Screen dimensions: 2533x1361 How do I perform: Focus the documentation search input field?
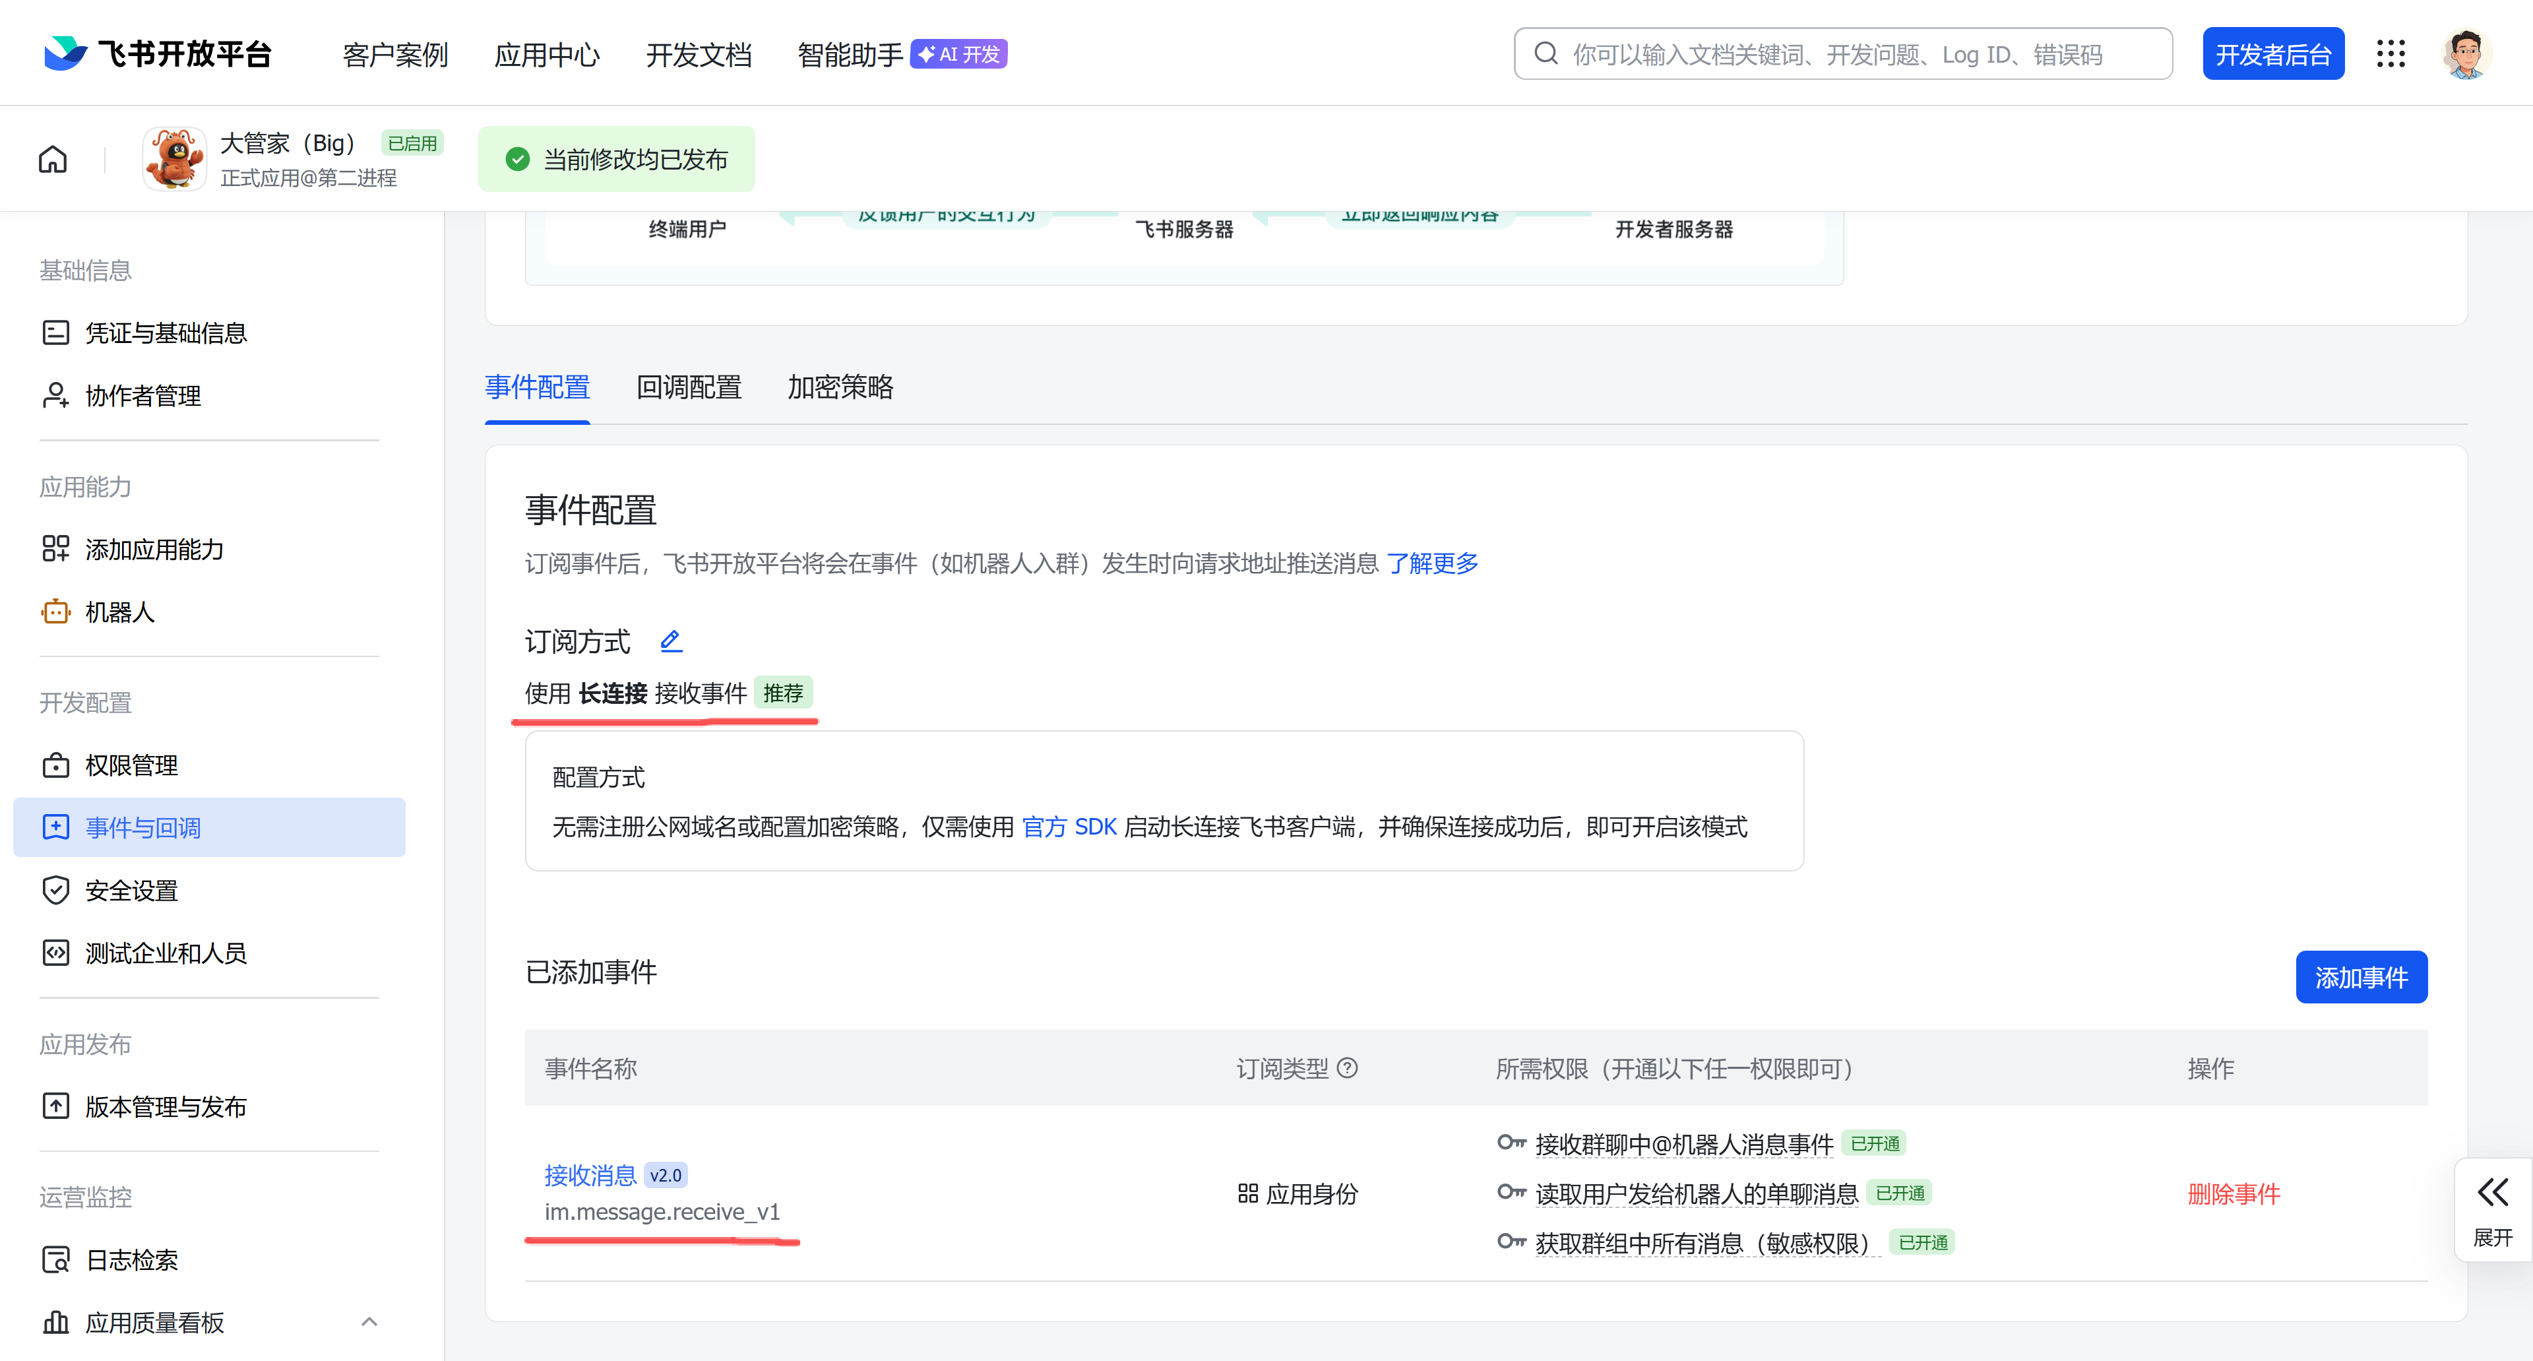coord(1843,54)
